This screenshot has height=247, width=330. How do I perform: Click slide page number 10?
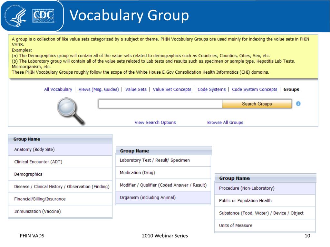pyautogui.click(x=307, y=236)
